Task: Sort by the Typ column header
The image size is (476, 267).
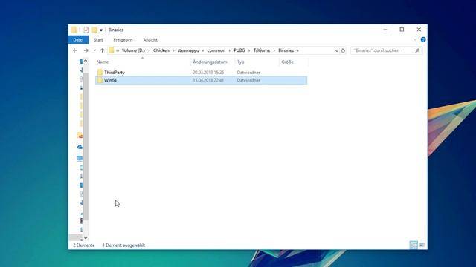Action: (241, 62)
